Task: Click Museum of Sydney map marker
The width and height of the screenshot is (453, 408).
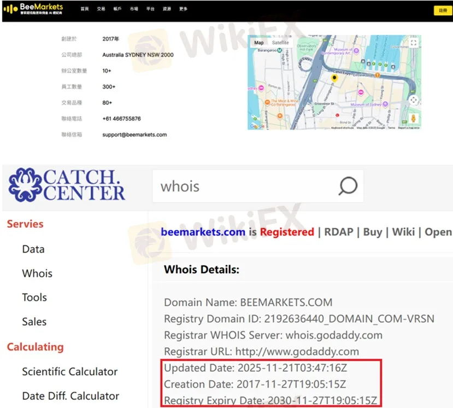Action: [385, 104]
